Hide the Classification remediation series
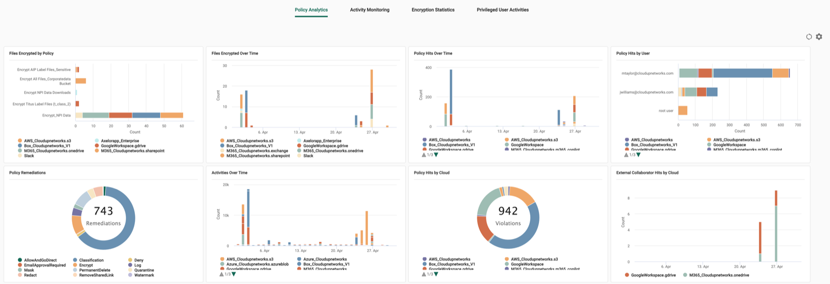The image size is (830, 284). coord(88,260)
